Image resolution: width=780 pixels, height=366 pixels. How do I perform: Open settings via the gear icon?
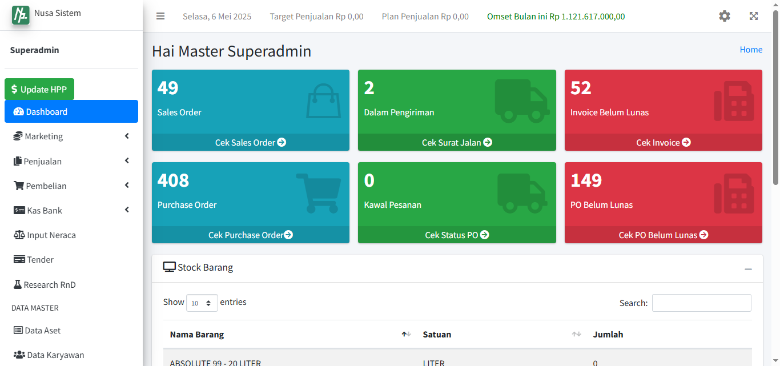point(724,17)
